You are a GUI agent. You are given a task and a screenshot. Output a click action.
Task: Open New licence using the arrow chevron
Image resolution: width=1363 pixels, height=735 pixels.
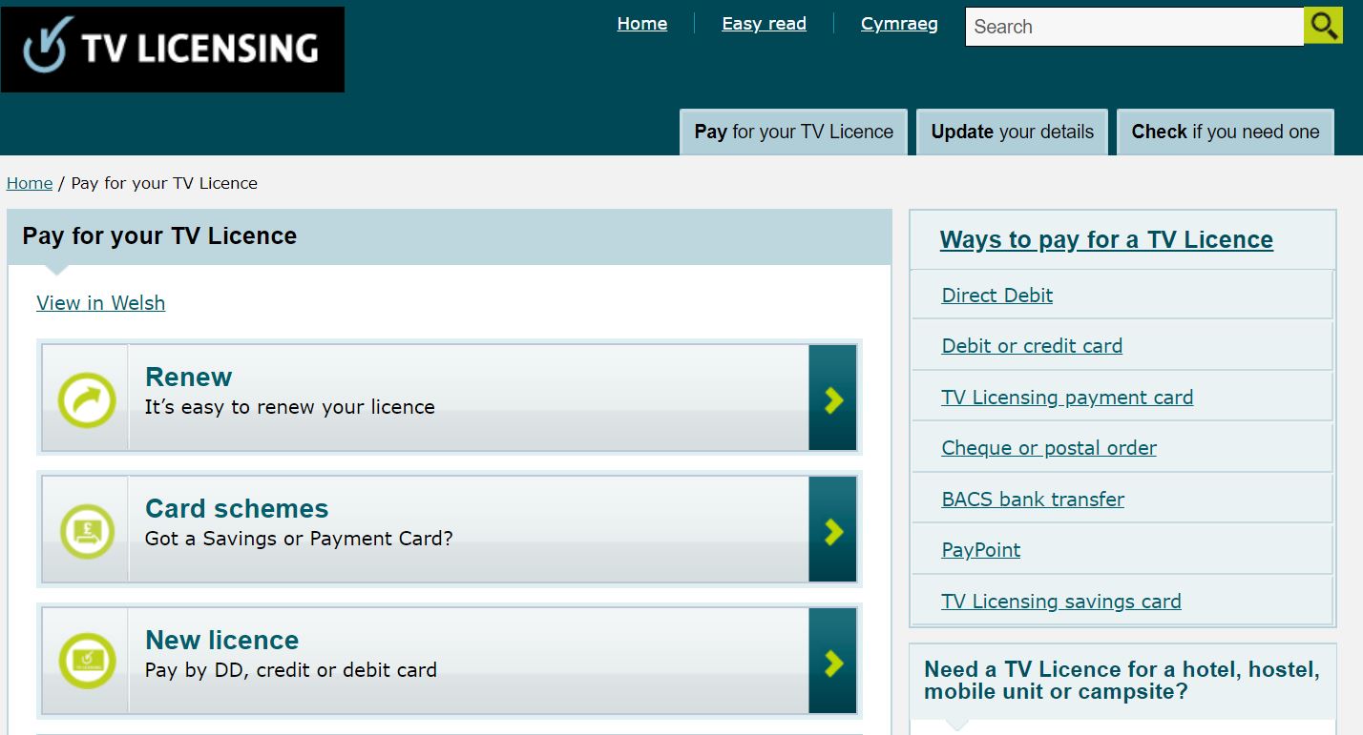(831, 661)
